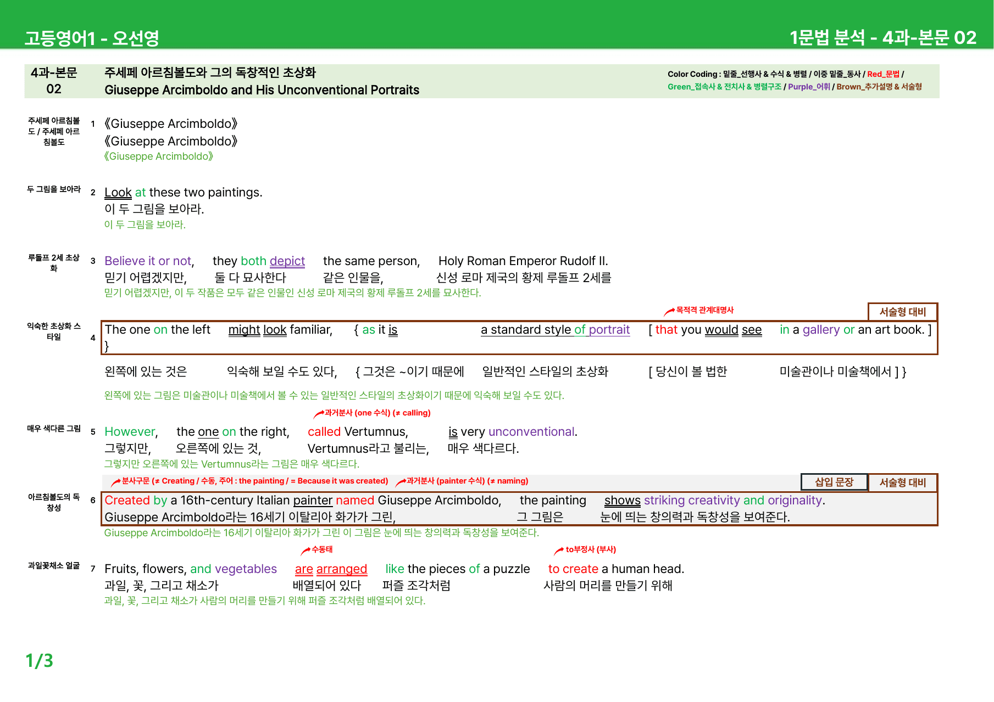
Task: Click the red note '과거분사 (painter 수식) (≠ naming)'
Action: click(x=467, y=481)
